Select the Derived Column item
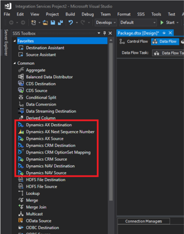Viewport: 184px width, 234px height. click(41, 118)
